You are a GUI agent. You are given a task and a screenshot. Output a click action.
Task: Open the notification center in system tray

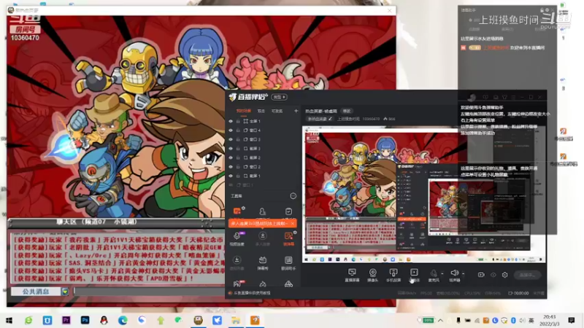click(572, 320)
